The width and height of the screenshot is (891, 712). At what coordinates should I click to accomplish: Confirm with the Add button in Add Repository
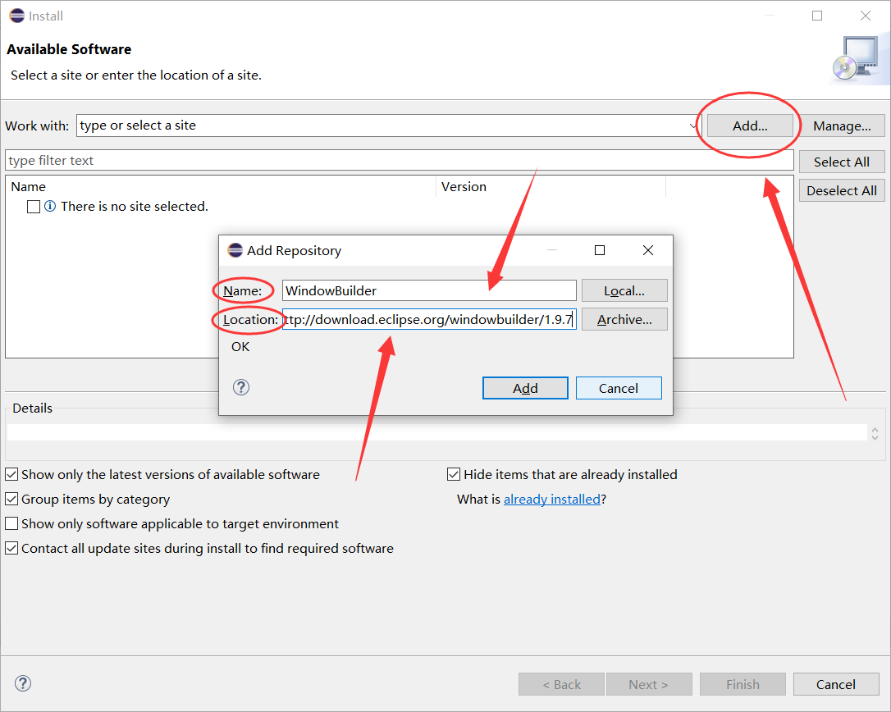point(525,388)
